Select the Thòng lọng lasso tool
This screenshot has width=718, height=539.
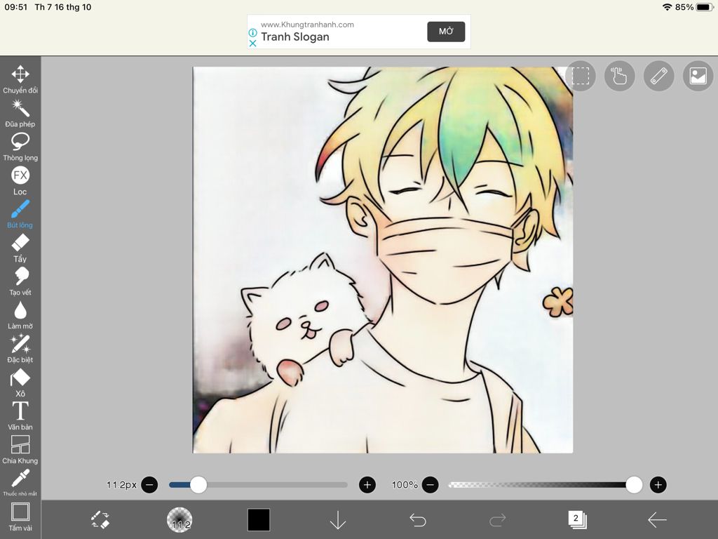[20, 147]
